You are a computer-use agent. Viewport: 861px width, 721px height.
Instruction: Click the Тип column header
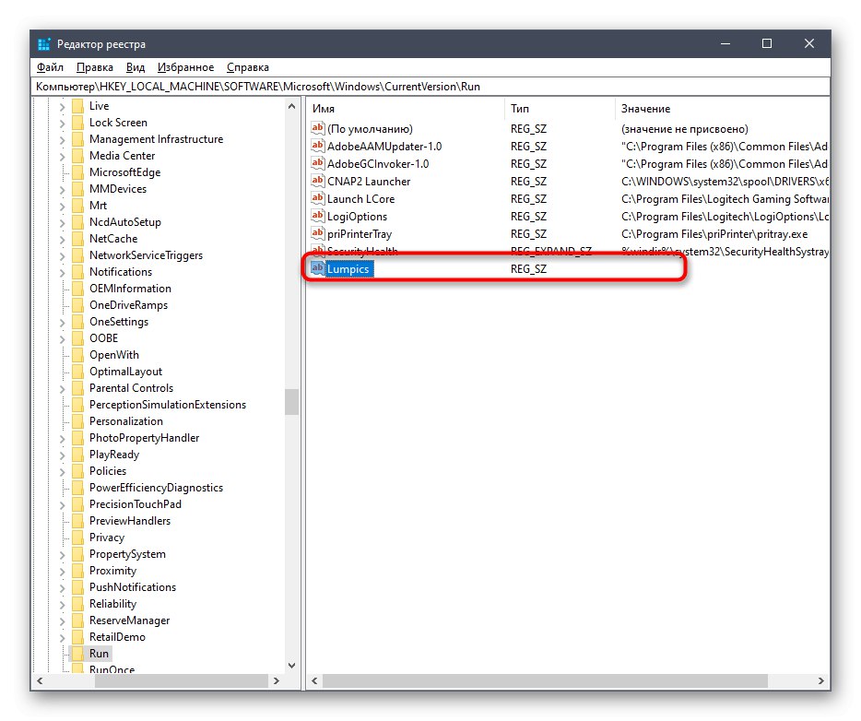[560, 108]
